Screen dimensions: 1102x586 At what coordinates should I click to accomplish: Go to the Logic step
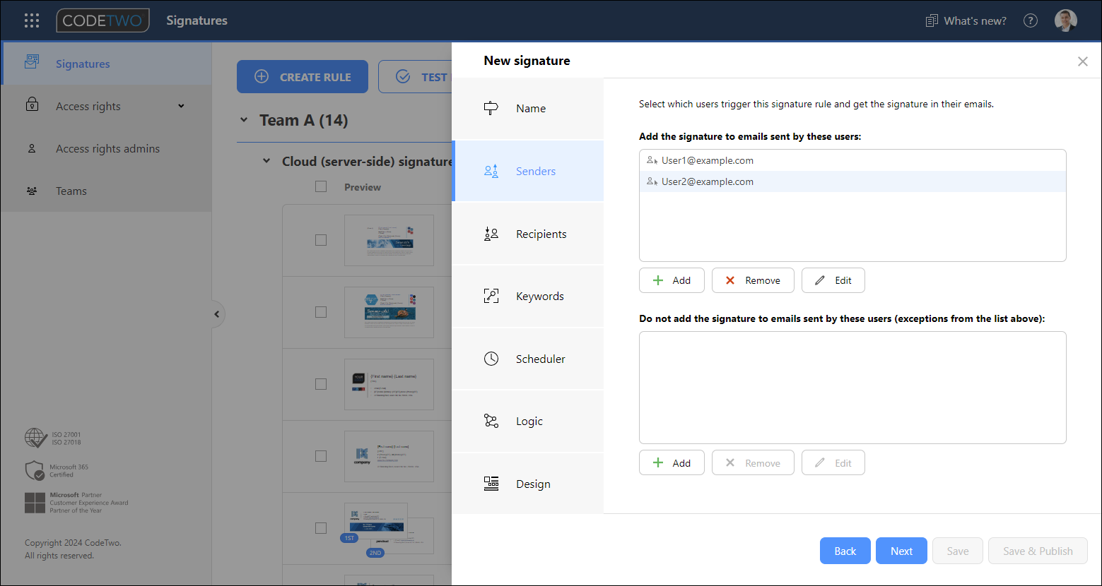click(527, 421)
